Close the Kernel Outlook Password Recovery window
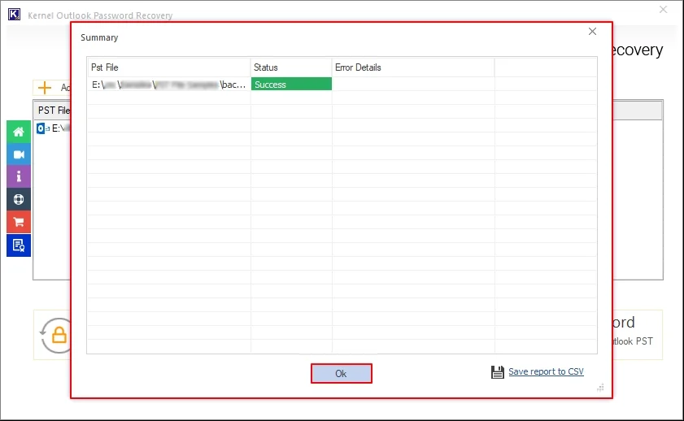The image size is (684, 421). (x=663, y=10)
